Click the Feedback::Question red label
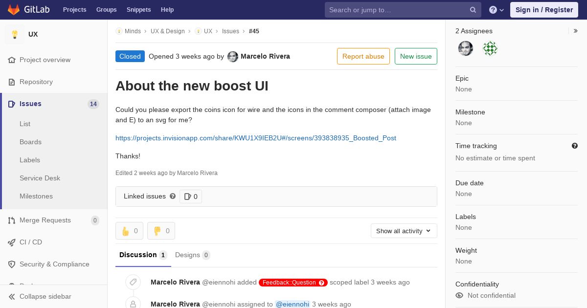The width and height of the screenshot is (587, 308). coord(293,282)
